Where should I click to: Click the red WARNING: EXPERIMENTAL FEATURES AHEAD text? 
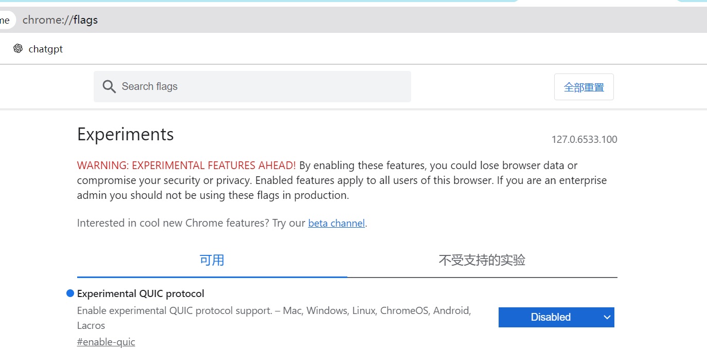tap(186, 165)
